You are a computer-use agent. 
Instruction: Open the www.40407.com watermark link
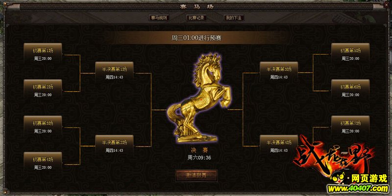coord(358,189)
